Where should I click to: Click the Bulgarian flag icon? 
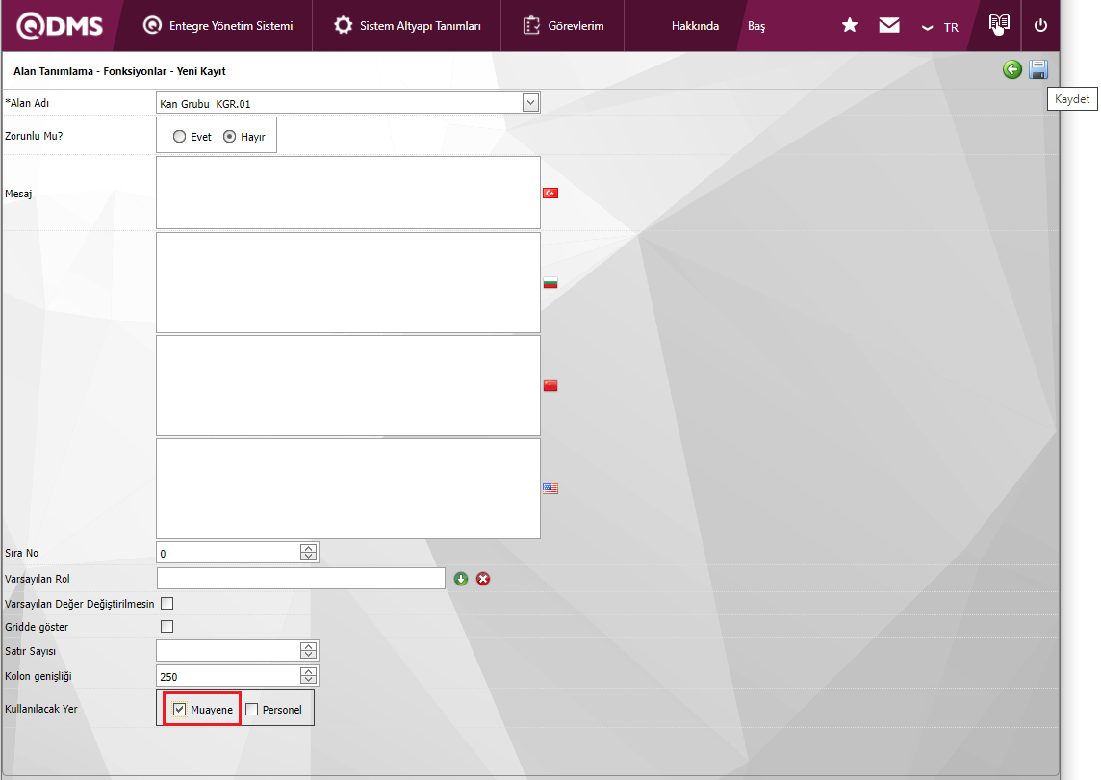pyautogui.click(x=550, y=283)
